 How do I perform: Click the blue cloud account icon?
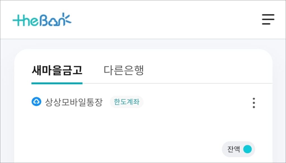[37, 102]
